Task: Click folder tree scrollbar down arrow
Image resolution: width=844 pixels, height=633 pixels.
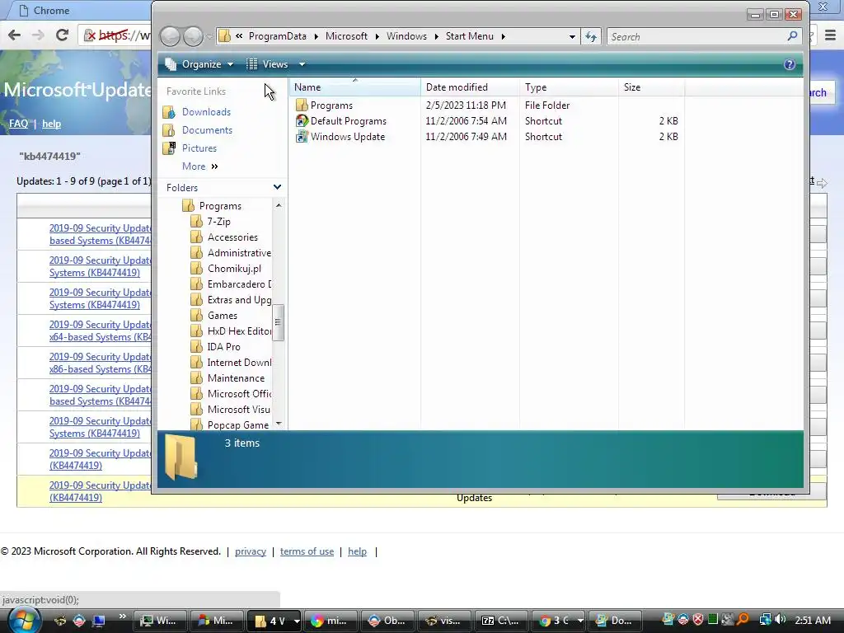Action: click(x=279, y=424)
